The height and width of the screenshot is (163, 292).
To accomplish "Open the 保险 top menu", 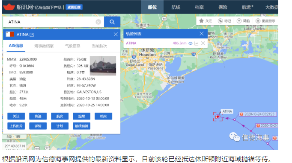I will (x=223, y=7).
